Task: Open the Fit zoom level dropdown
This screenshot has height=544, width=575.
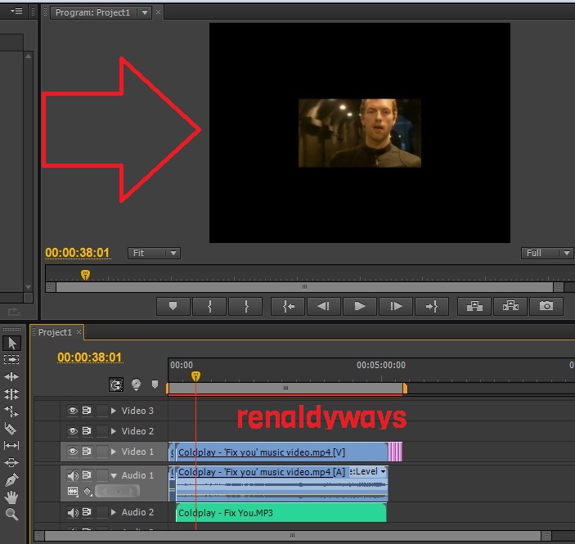Action: pos(154,253)
